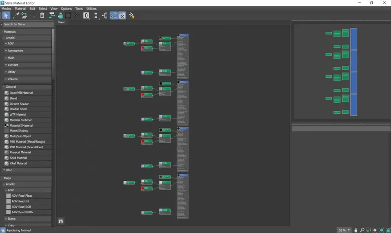Open the Modes menu
Screen dimensions: 391x233
click(6, 8)
